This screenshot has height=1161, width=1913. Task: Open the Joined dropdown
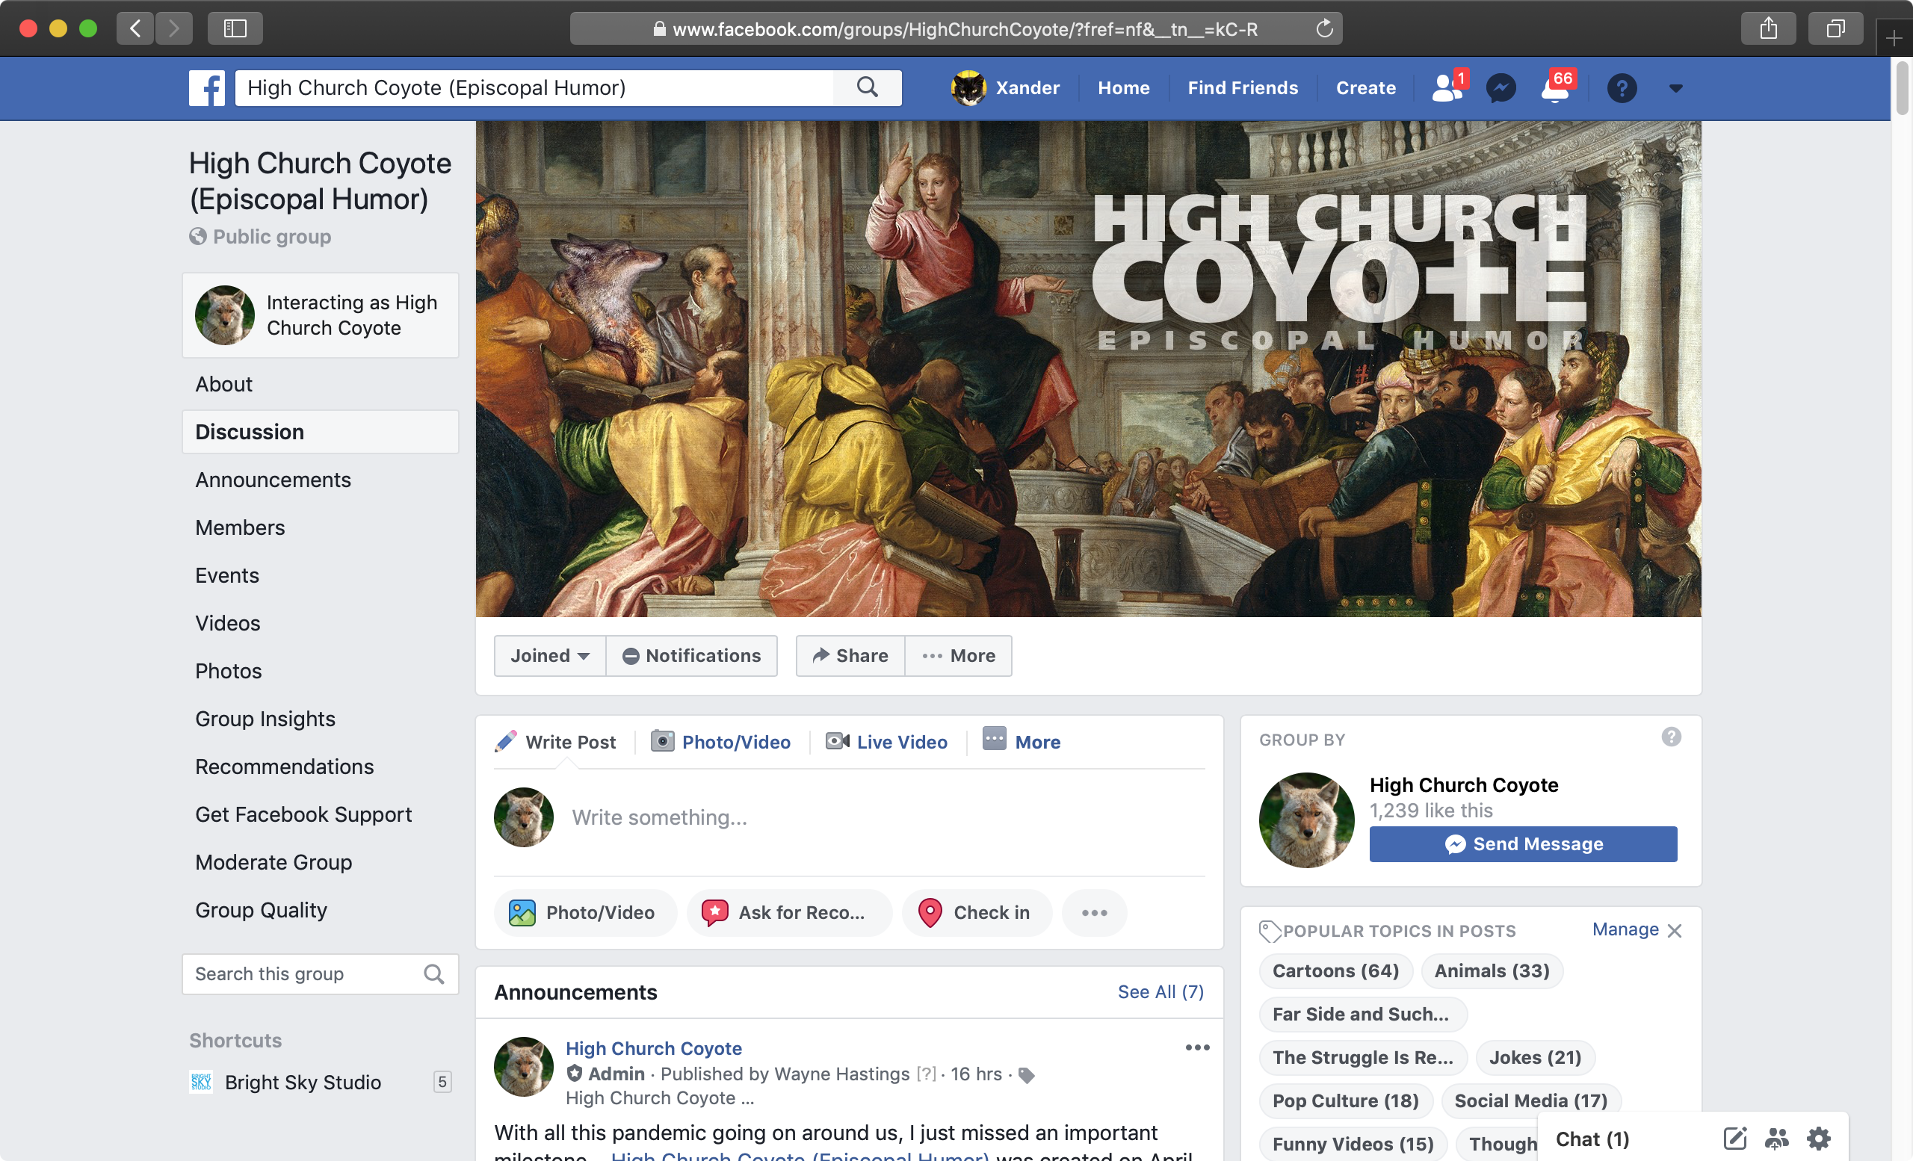[x=550, y=656]
